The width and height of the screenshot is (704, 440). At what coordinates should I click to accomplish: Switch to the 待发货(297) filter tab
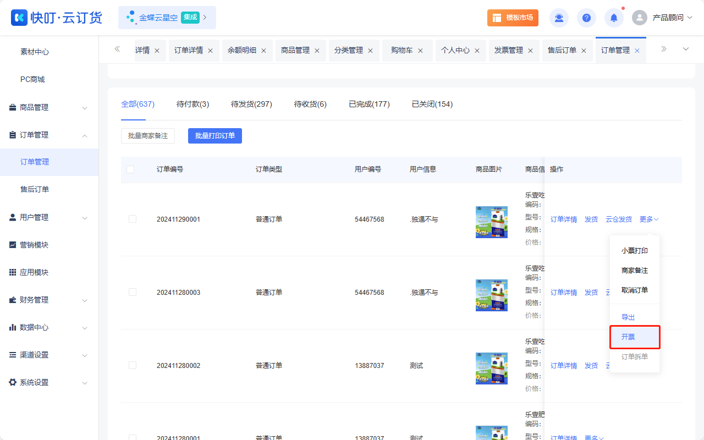coord(251,104)
